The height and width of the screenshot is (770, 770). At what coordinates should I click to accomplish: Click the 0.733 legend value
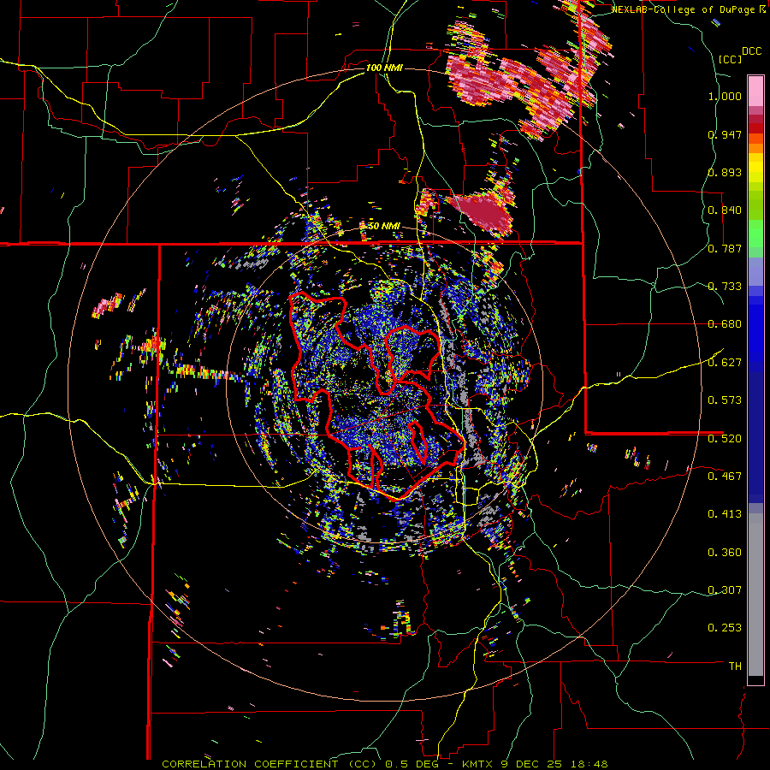725,287
